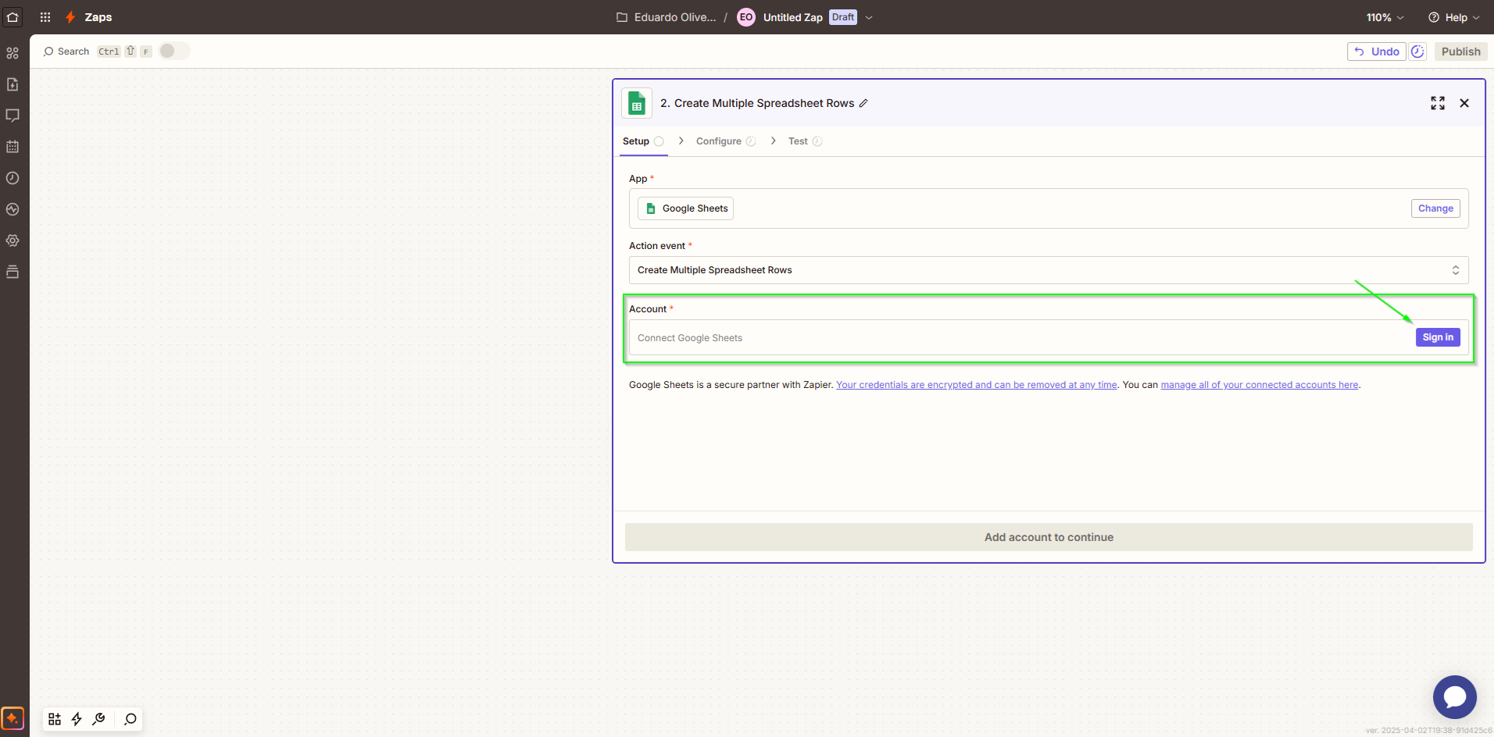Screen dimensions: 1494x737
Task: Click the Untitled Zap title
Action: (792, 17)
